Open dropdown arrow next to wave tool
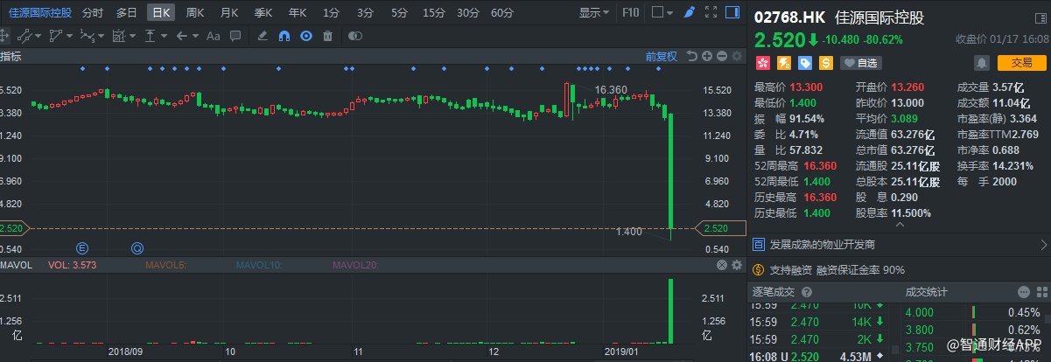This screenshot has width=1051, height=362. tap(101, 36)
